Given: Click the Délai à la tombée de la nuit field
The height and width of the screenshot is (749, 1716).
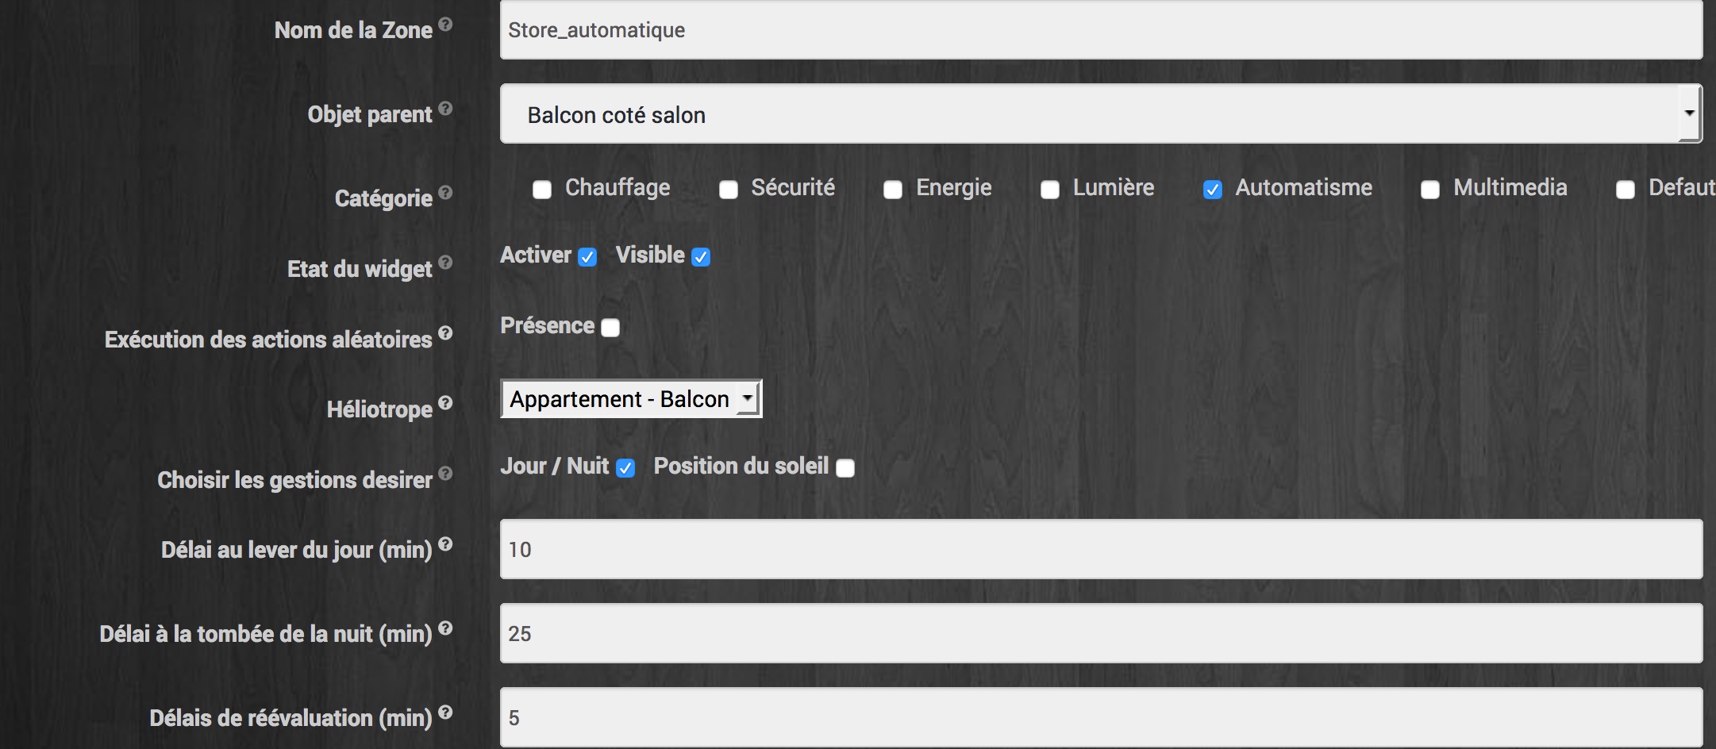Looking at the screenshot, I should point(1101,633).
